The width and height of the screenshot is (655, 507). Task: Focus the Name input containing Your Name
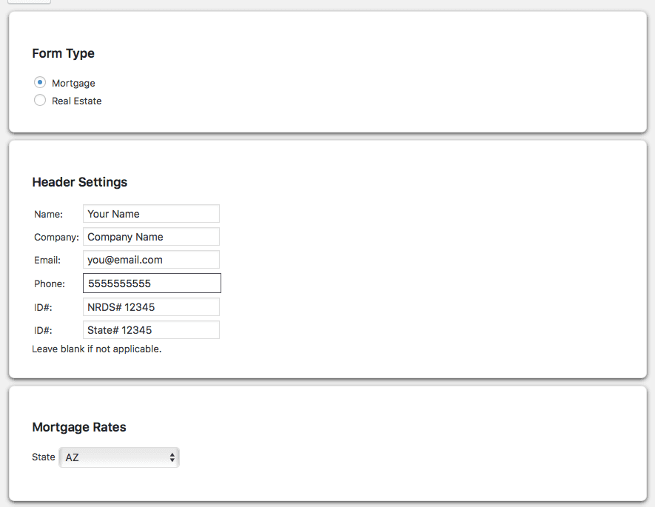click(151, 214)
